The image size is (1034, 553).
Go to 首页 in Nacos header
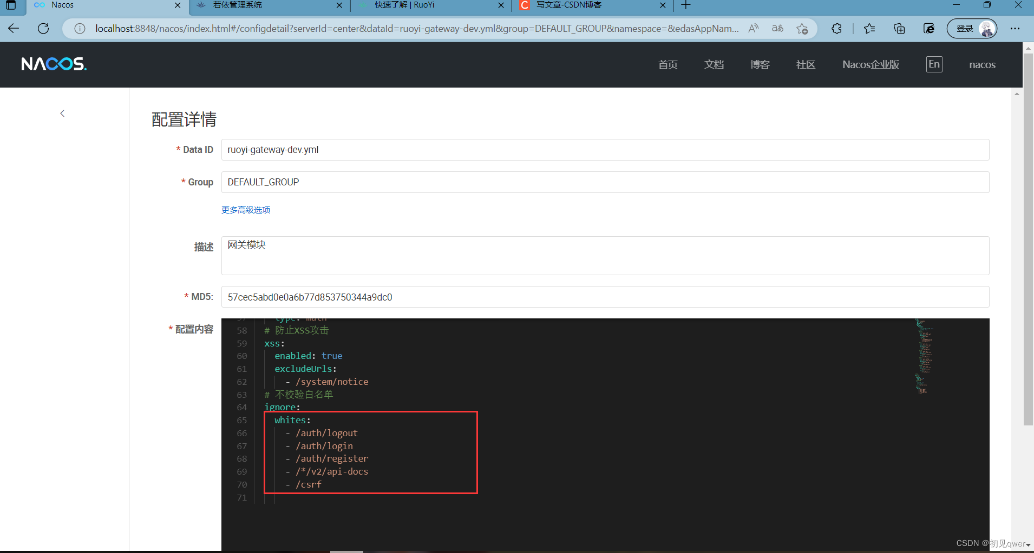(x=667, y=65)
